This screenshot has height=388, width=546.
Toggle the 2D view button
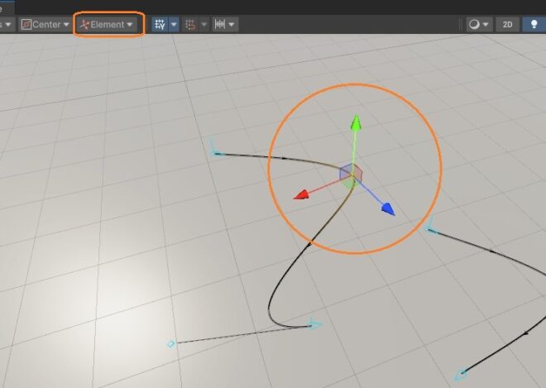coord(508,24)
